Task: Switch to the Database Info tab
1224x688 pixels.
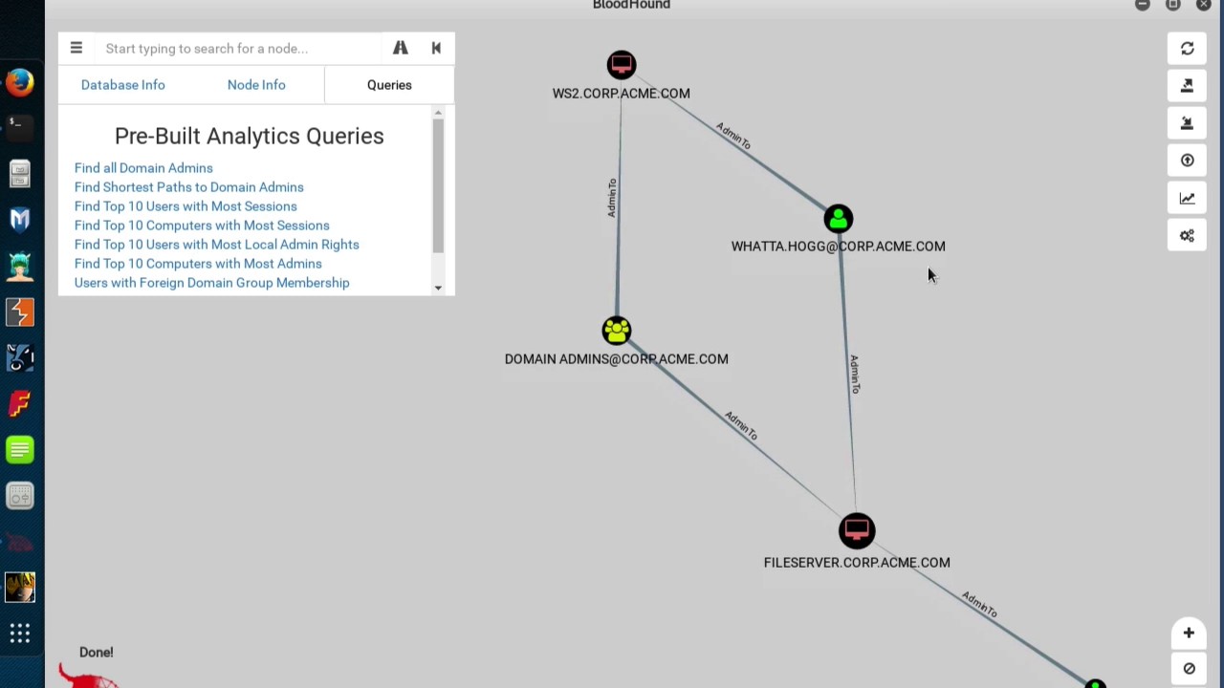Action: 122,85
